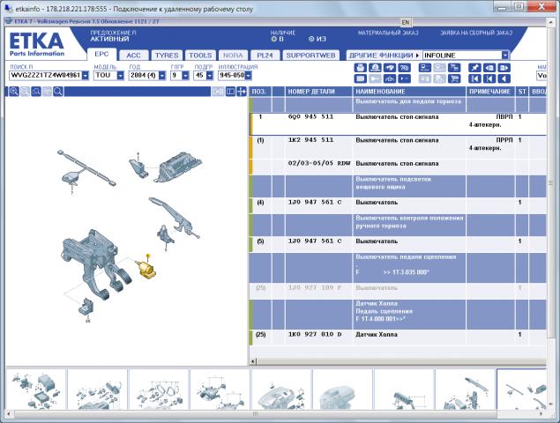Select part number 1K2 945 511

point(310,140)
